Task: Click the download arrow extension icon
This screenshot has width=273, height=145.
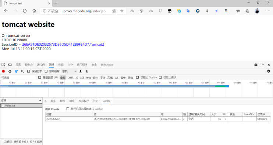Action: pyautogui.click(x=207, y=11)
